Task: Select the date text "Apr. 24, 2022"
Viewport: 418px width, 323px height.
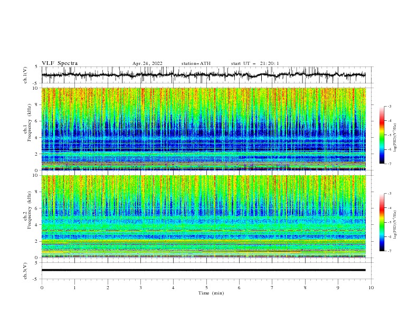Action: click(x=147, y=63)
